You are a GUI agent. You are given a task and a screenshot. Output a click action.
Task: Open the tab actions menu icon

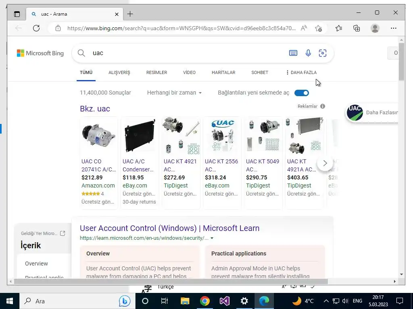pos(17,14)
